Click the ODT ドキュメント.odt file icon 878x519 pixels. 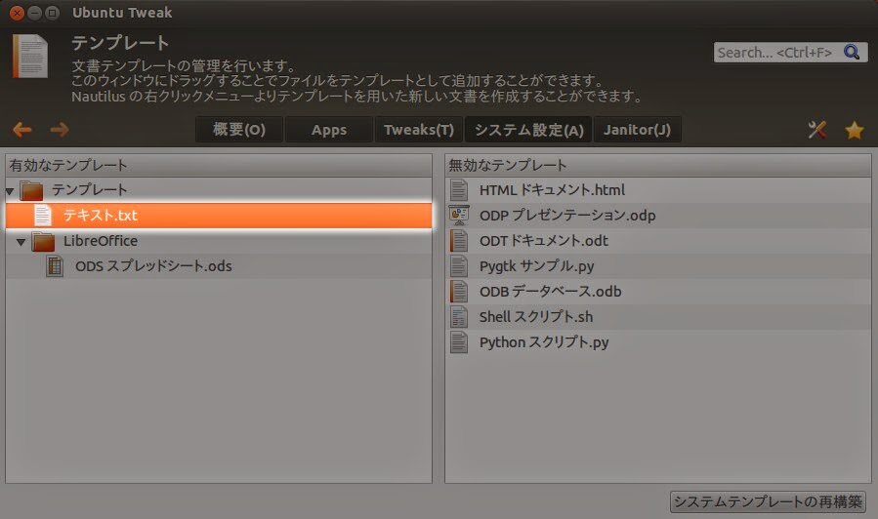click(459, 241)
